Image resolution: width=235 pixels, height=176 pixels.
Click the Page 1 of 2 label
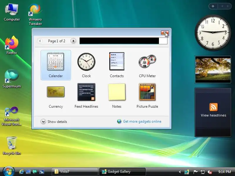coord(57,41)
